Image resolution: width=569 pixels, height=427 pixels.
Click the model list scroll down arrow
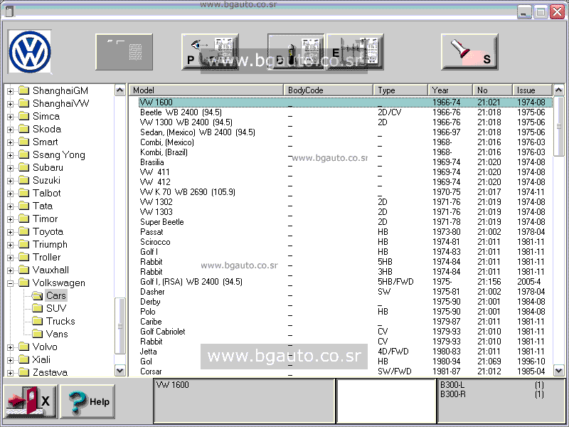coord(559,371)
